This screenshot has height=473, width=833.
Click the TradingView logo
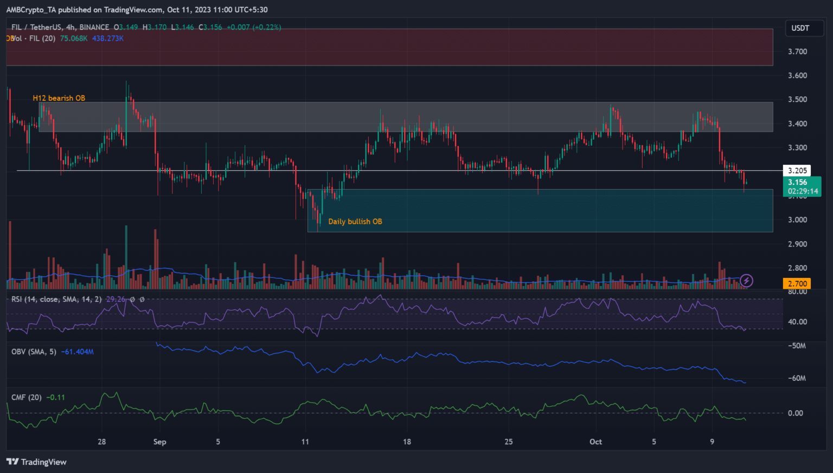pyautogui.click(x=36, y=462)
